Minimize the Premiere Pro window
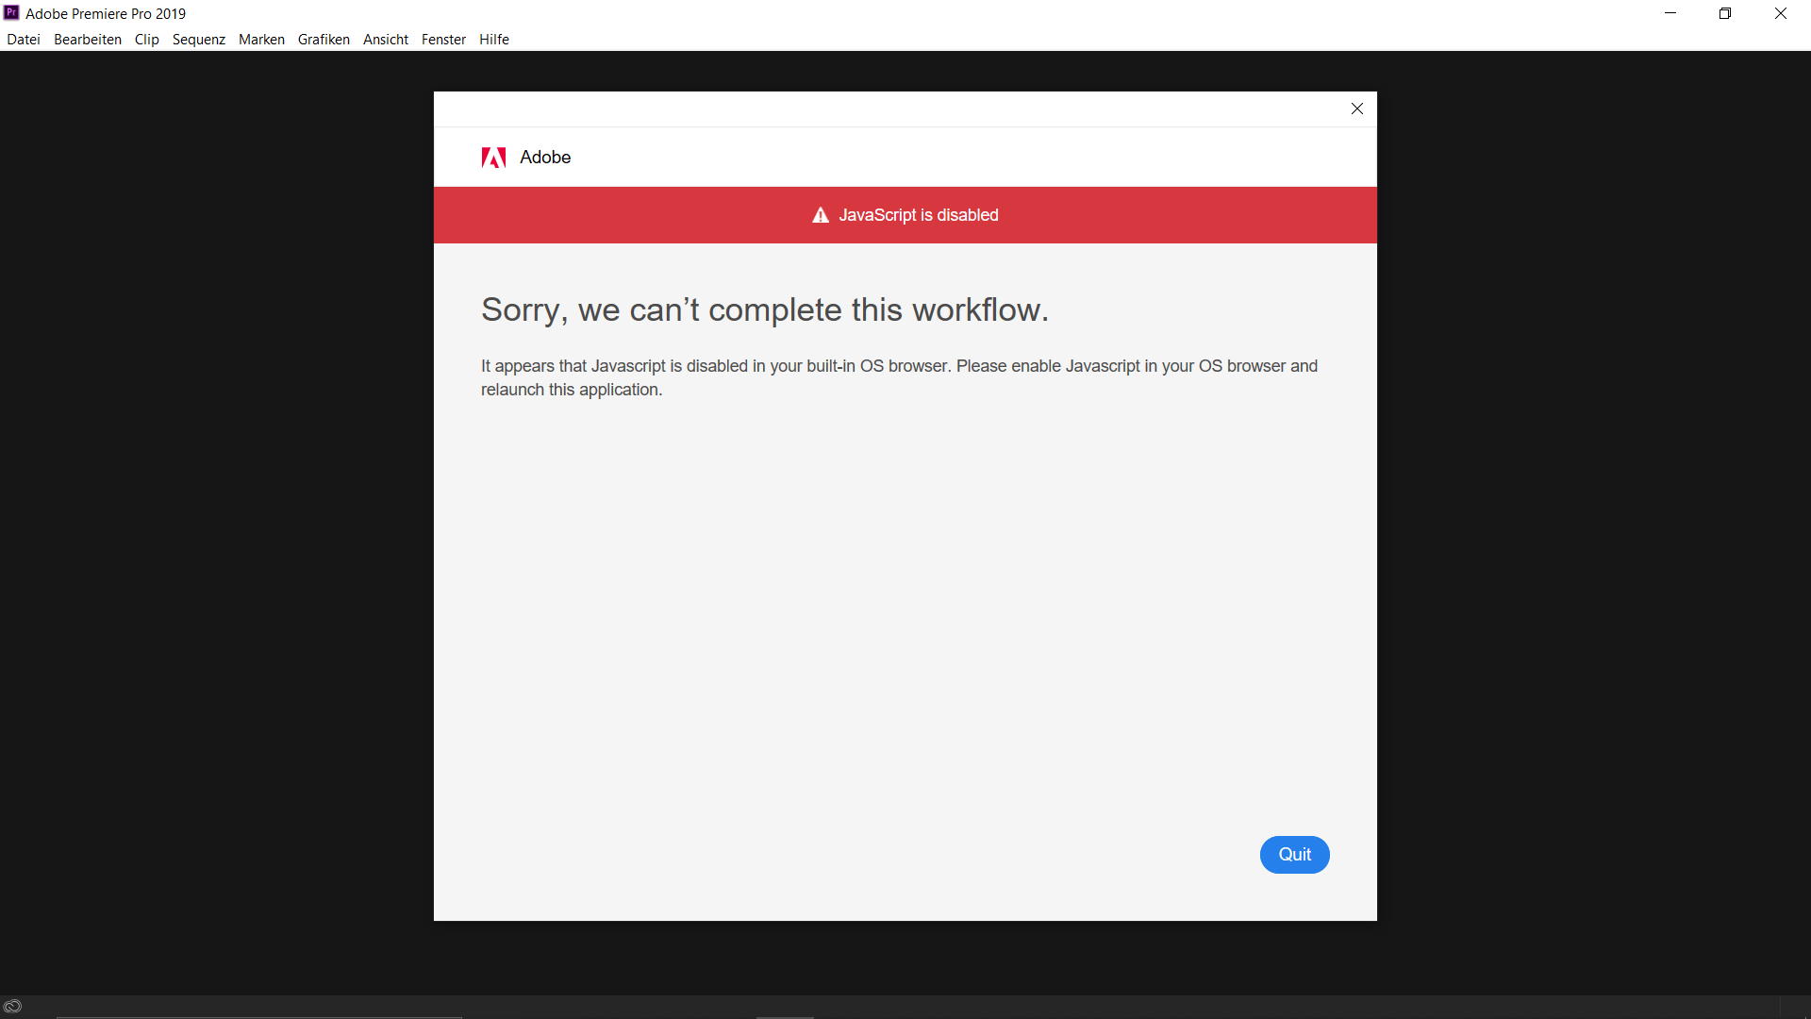1811x1019 pixels. (x=1670, y=13)
